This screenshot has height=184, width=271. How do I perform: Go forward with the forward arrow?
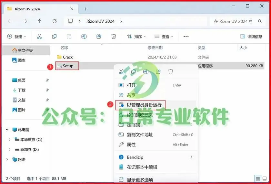click(25, 21)
